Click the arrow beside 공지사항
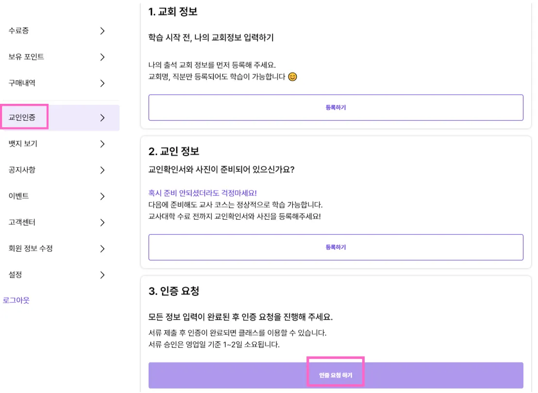Screen dimensions: 538x393 click(x=102, y=170)
